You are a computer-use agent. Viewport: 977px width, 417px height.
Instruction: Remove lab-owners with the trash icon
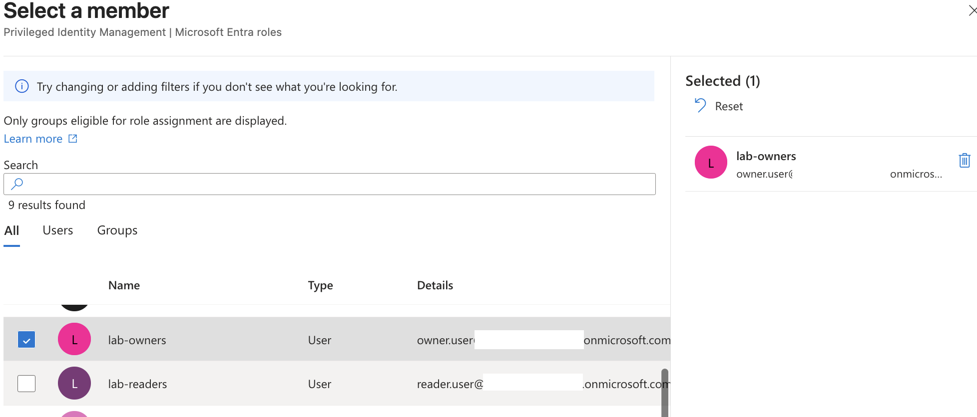(x=965, y=161)
